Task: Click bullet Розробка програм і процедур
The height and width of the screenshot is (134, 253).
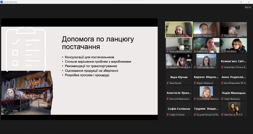Action: coord(87,75)
